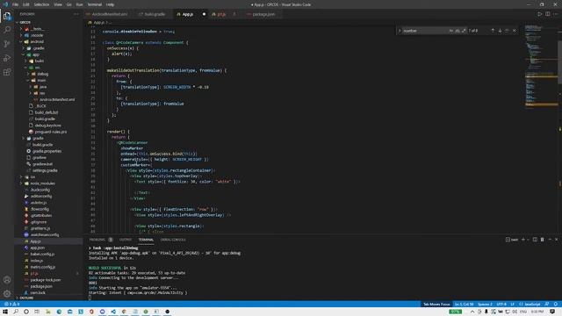Open the Edit menu
The width and height of the screenshot is (562, 316).
click(26, 4)
